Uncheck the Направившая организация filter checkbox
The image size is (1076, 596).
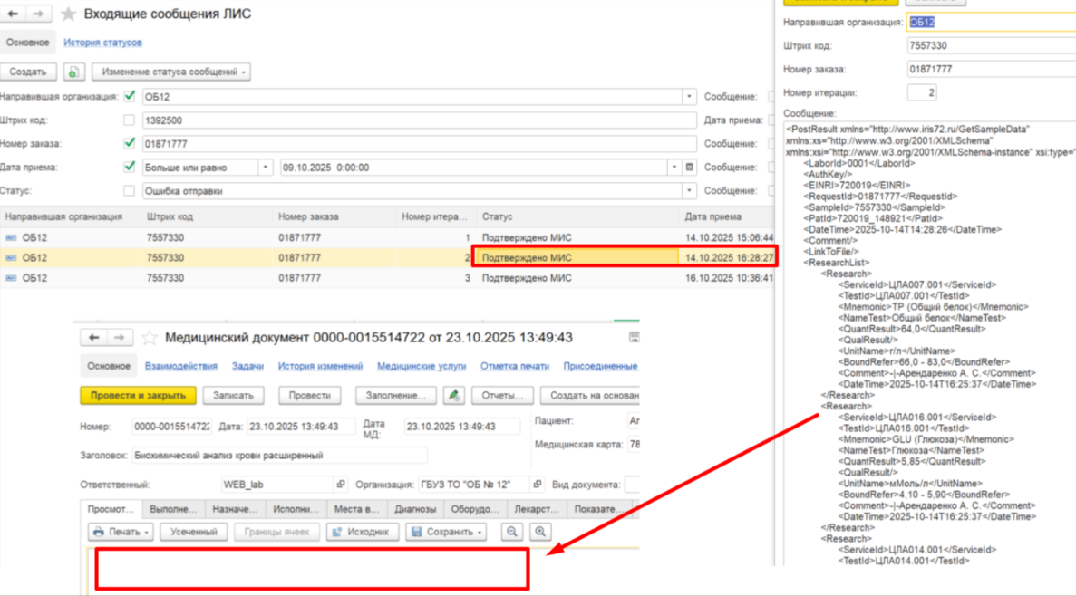[129, 96]
